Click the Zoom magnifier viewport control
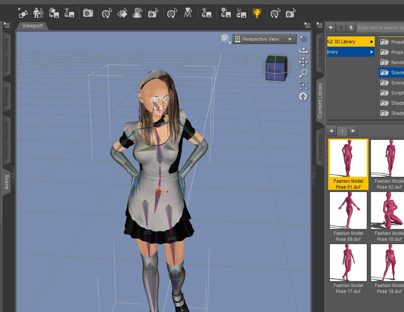The height and width of the screenshot is (312, 404). click(303, 73)
